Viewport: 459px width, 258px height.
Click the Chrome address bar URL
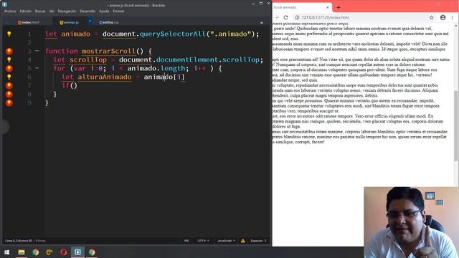(x=325, y=17)
